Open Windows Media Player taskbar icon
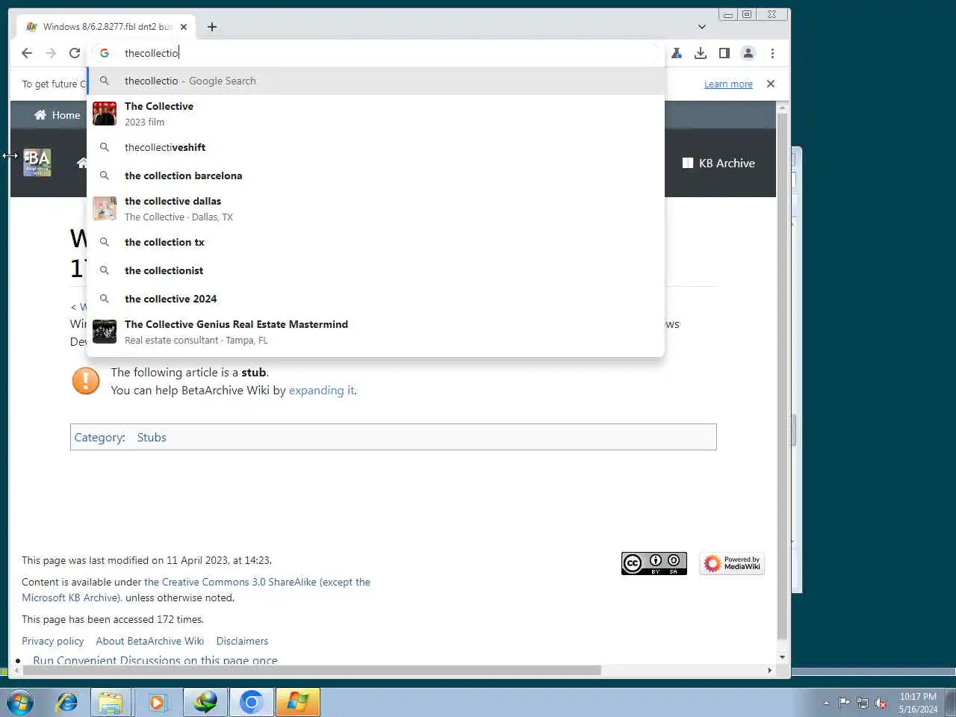Viewport: 956px width, 717px height. [x=158, y=703]
